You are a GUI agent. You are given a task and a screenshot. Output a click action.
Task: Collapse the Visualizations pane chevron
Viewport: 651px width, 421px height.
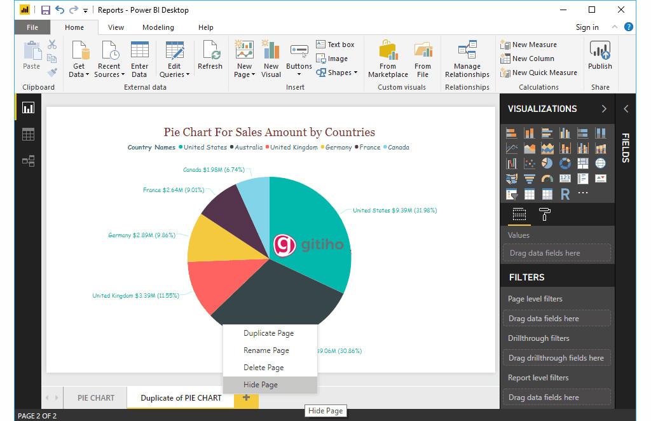point(604,109)
